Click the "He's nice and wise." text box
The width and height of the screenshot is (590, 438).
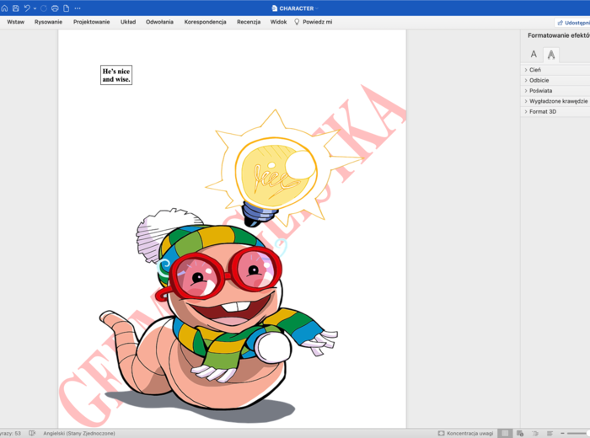(x=116, y=75)
